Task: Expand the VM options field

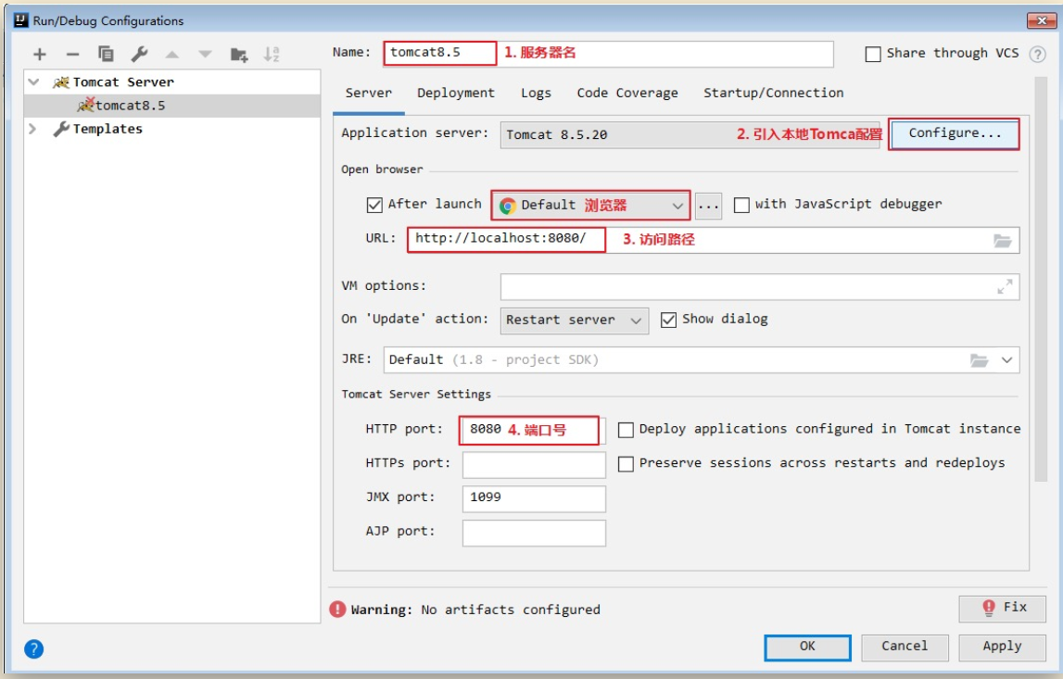Action: (1005, 286)
